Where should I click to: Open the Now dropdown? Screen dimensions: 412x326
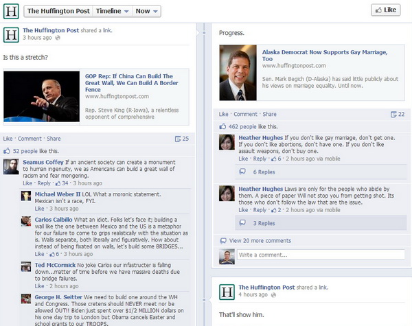tap(146, 11)
